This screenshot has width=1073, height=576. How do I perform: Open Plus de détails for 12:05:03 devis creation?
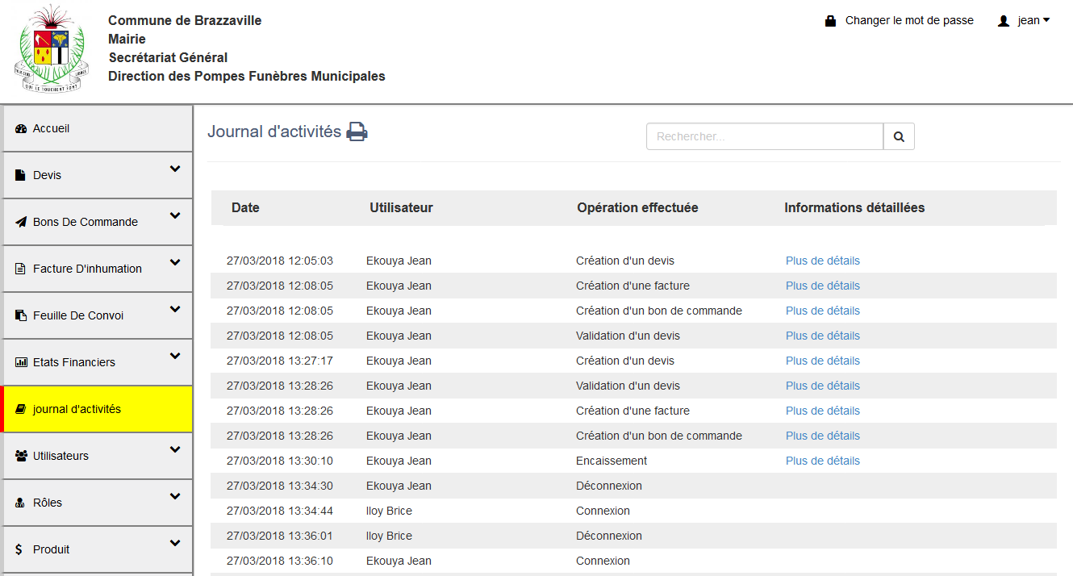tap(822, 261)
